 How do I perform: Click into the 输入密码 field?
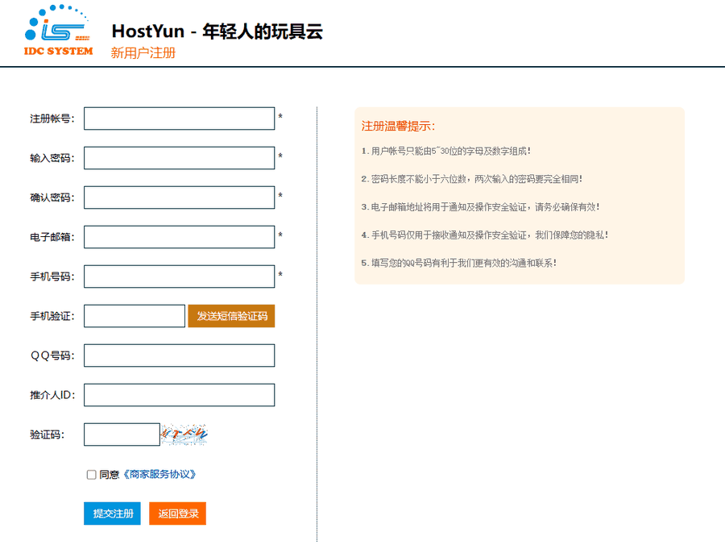click(x=180, y=158)
